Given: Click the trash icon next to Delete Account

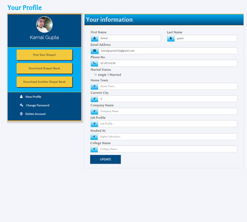Looking at the screenshot, I should point(21,114).
